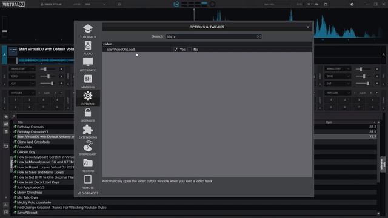This screenshot has height=218, width=388.
Task: Click the back arrow icon in browser sidebar
Action: 6,146
